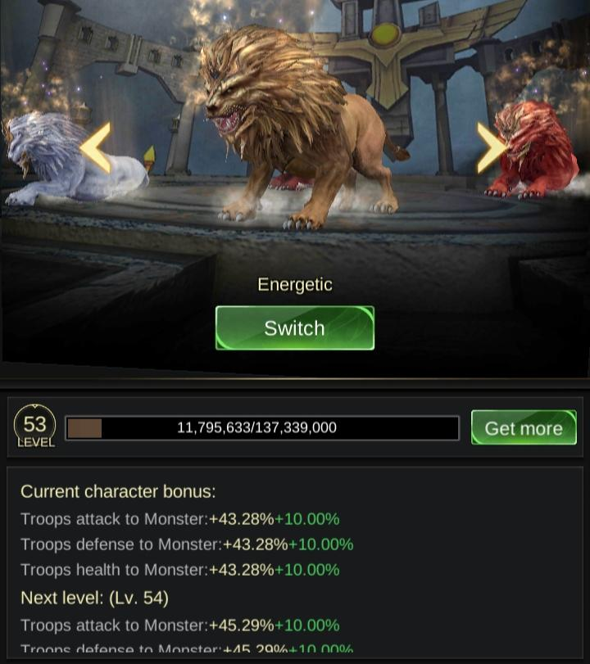
Task: Select the red lion skin
Action: pos(536,151)
